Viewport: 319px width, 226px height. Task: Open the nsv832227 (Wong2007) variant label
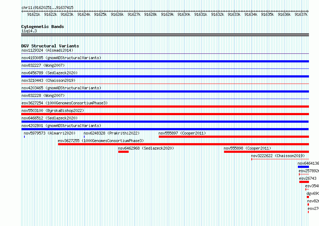(x=43, y=65)
